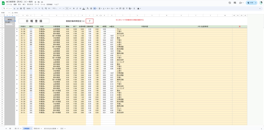
Task: Click the 共有 share button
Action: coord(250,3)
